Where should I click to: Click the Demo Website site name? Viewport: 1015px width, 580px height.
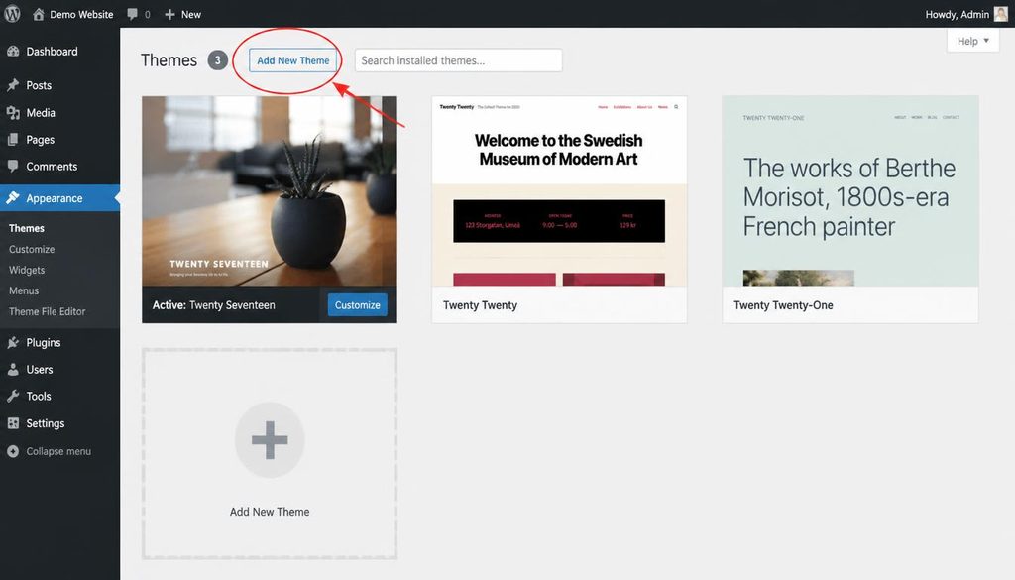coord(81,14)
